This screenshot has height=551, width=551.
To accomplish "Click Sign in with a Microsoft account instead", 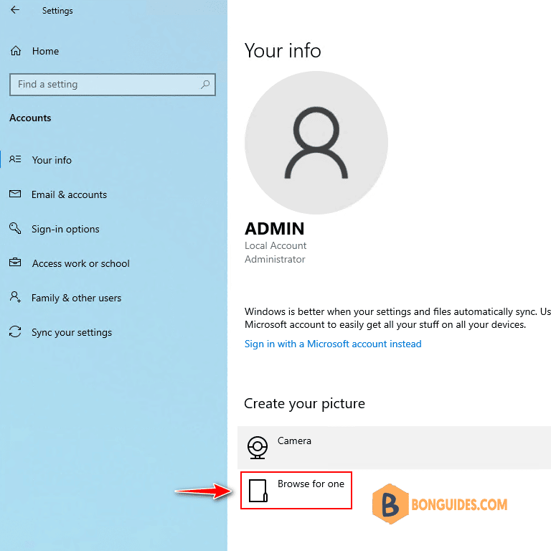I will point(333,344).
